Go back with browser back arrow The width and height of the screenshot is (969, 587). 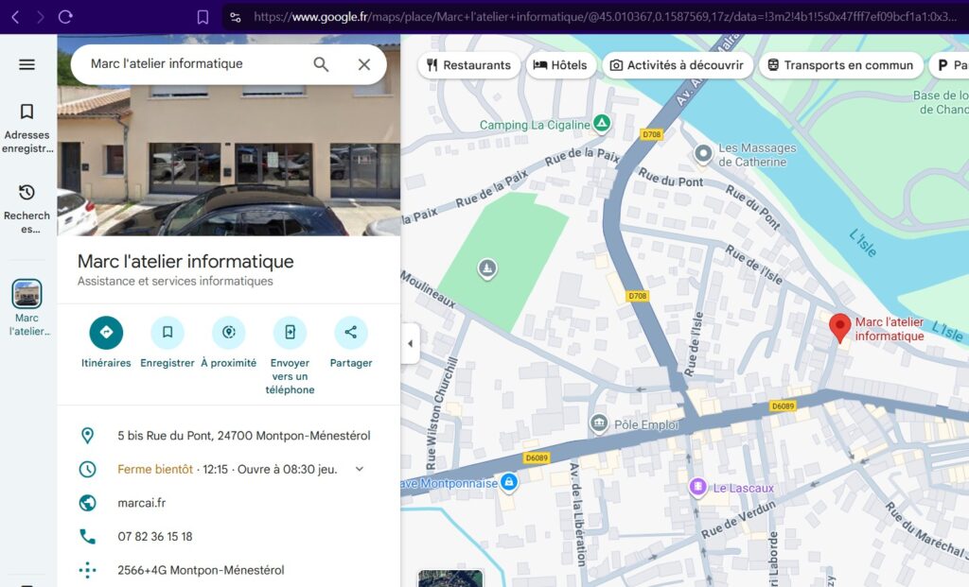point(15,17)
